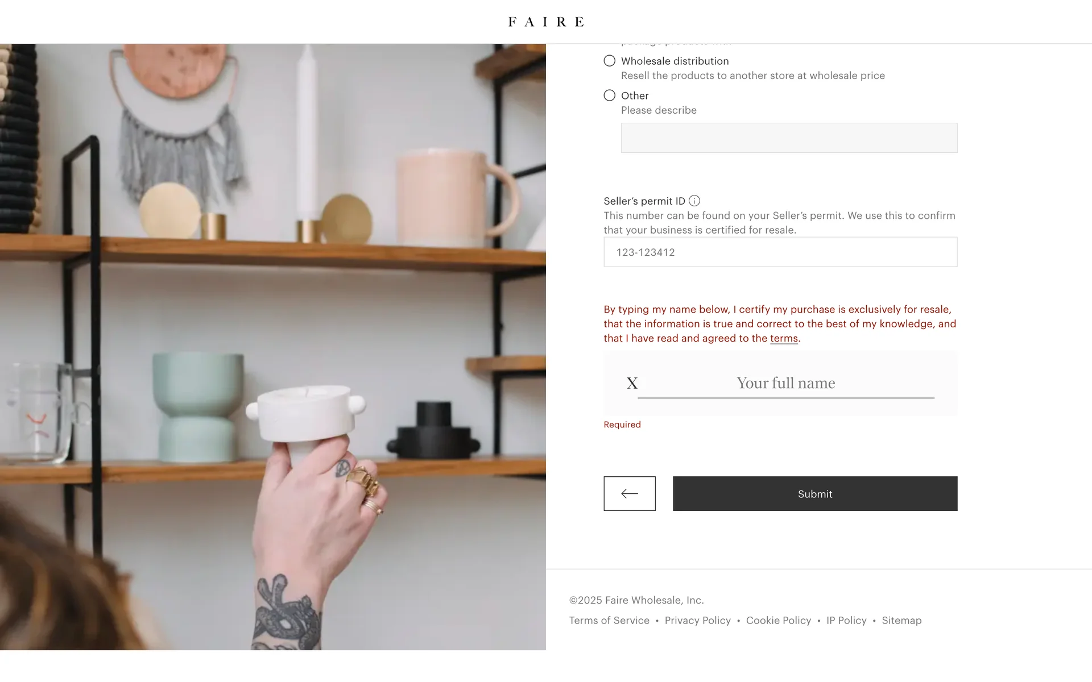Image resolution: width=1092 pixels, height=682 pixels.
Task: Click the Your full name signature field
Action: point(786,383)
